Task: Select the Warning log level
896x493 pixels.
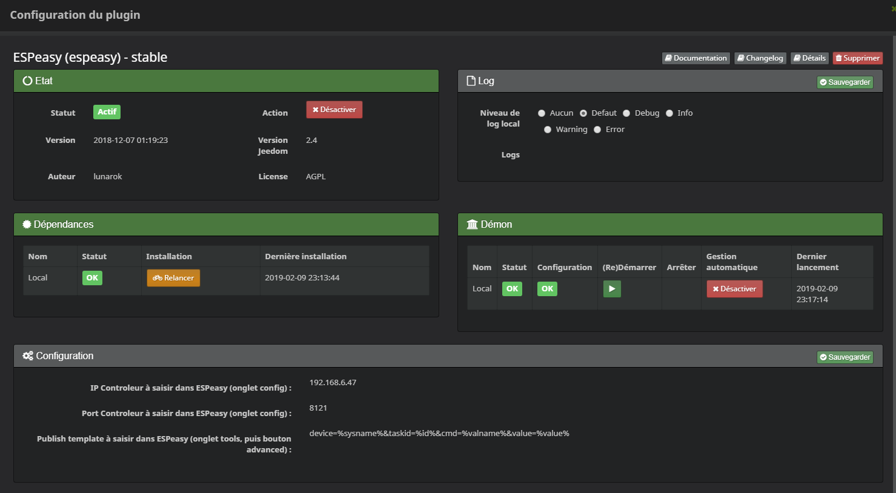Action: 548,130
